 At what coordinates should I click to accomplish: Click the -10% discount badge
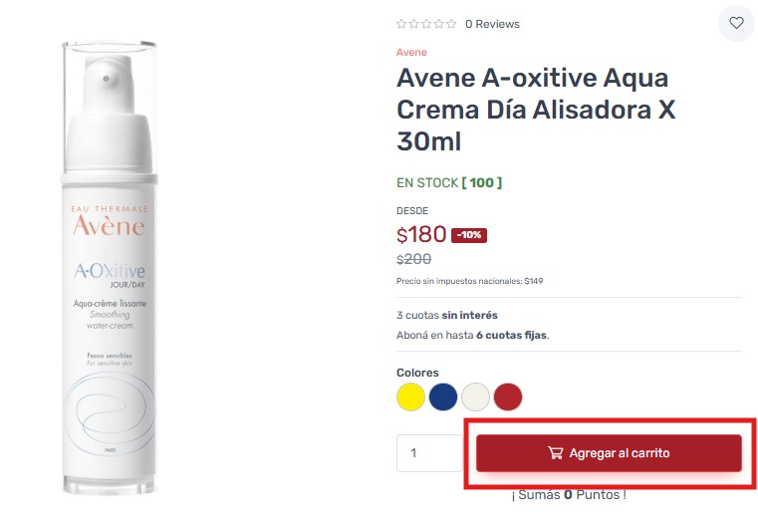click(x=469, y=235)
